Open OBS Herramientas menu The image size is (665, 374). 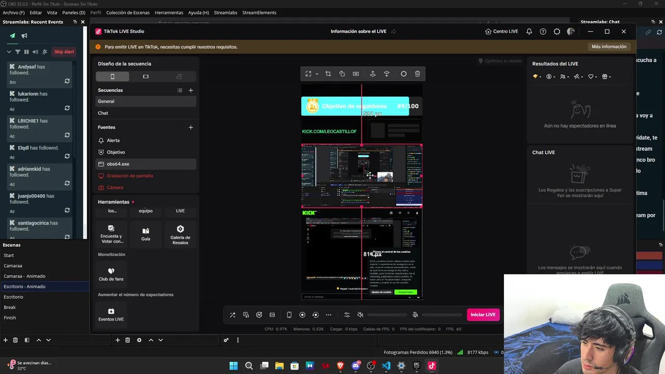tap(169, 12)
